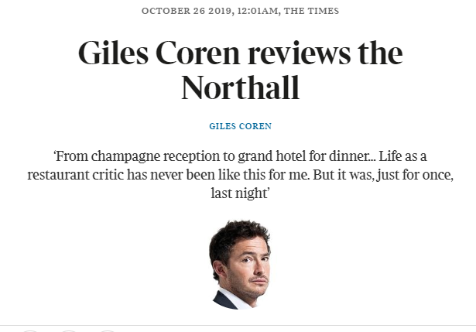The image size is (476, 332).
Task: Click the word 'Giles' in the headline
Action: tap(114, 53)
